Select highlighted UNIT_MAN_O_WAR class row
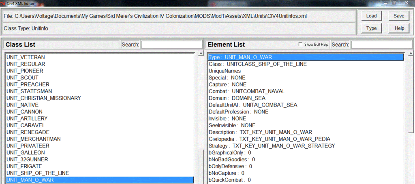 pyautogui.click(x=100, y=180)
